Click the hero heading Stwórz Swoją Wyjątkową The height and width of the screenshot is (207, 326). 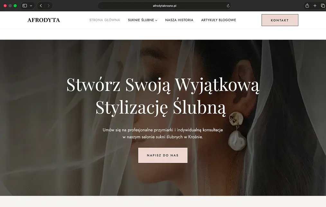163,85
